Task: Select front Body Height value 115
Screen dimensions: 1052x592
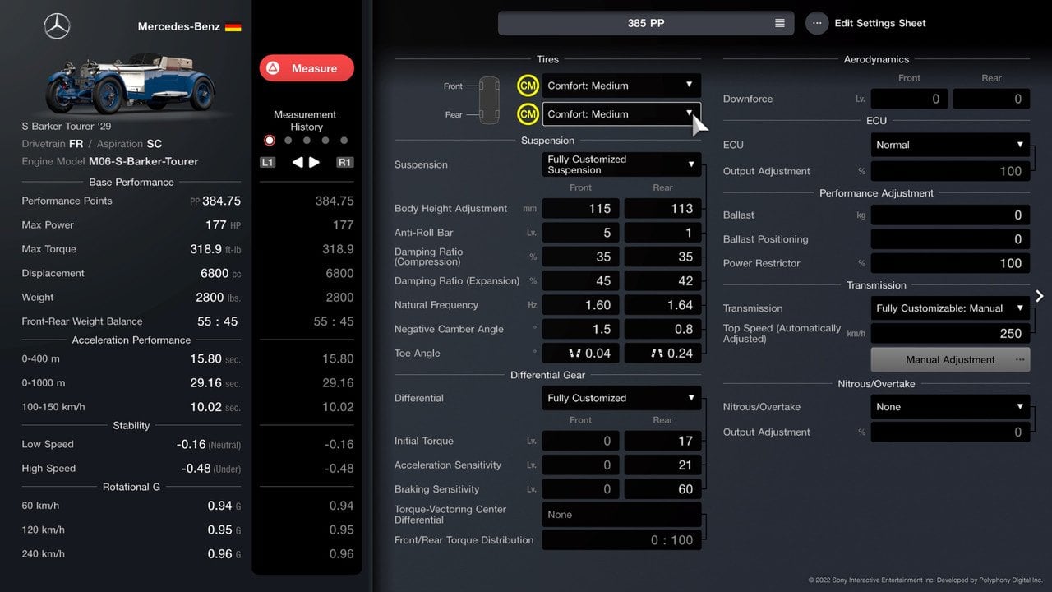Action: point(580,209)
